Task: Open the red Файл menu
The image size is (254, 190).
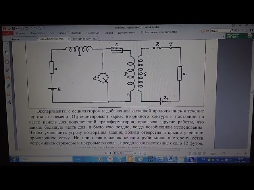Action: point(8,33)
